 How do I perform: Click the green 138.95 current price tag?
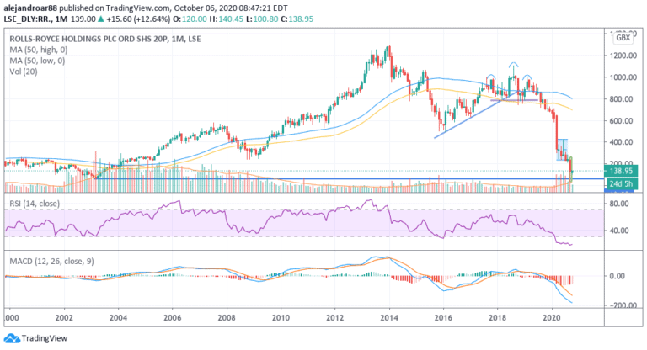click(621, 170)
